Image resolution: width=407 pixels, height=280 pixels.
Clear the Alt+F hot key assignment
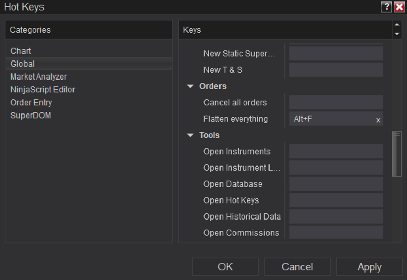pyautogui.click(x=378, y=120)
